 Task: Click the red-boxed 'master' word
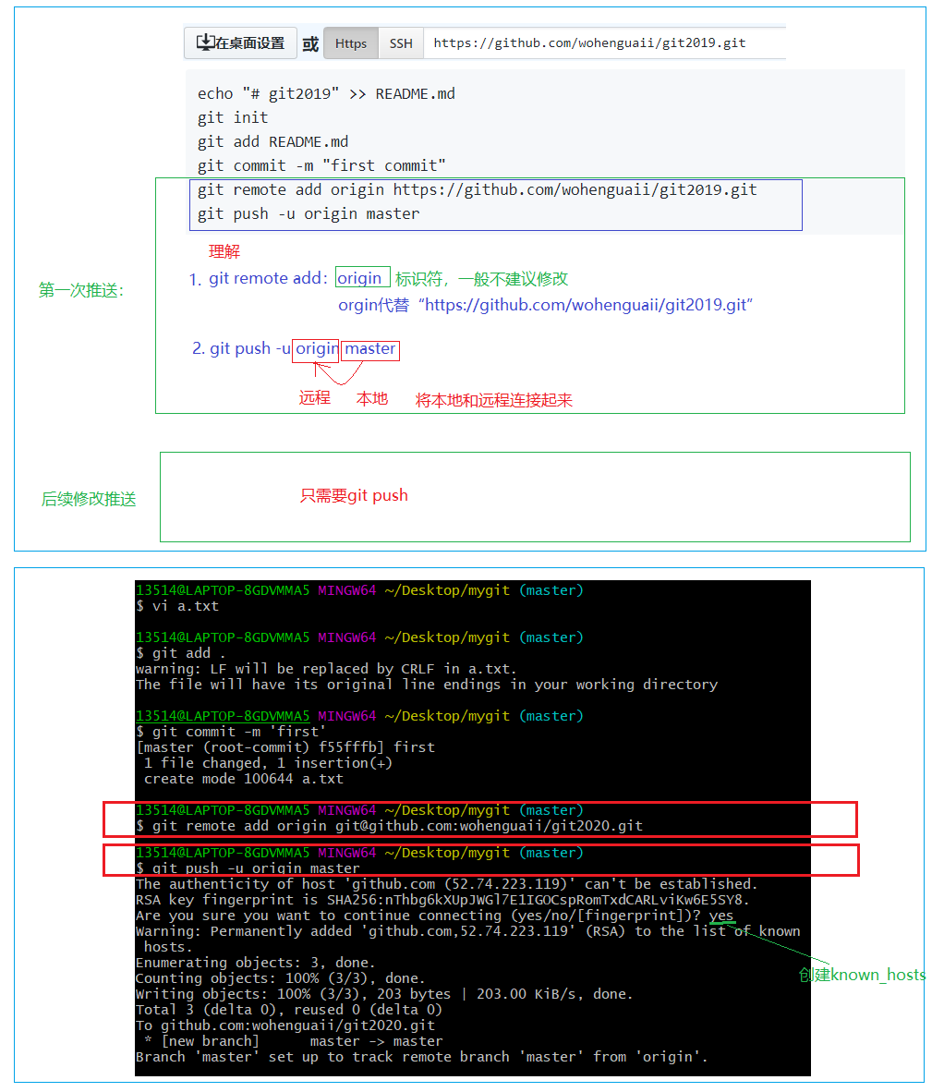point(370,349)
